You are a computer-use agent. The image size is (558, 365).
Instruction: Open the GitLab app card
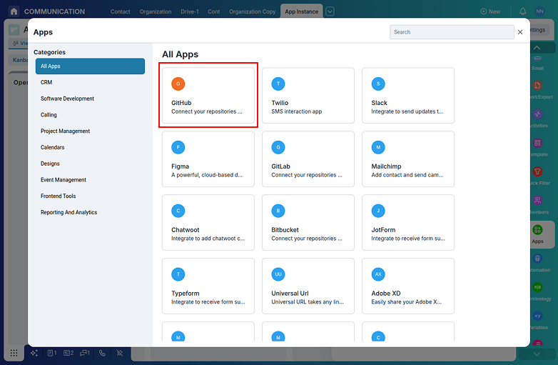point(308,159)
